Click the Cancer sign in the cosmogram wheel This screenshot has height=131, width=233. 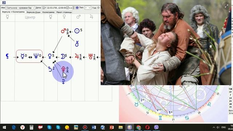[187, 118]
